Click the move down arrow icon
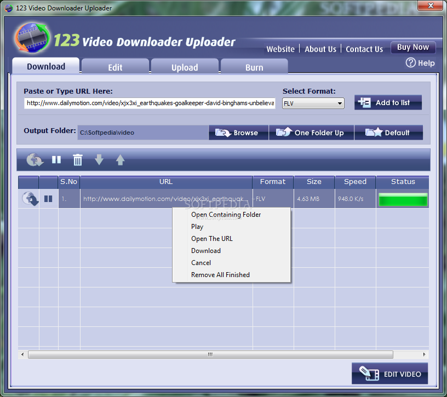The width and height of the screenshot is (447, 397). pyautogui.click(x=99, y=159)
